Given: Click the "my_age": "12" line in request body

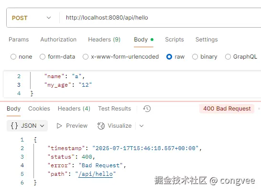Looking at the screenshot, I should pos(68,85).
